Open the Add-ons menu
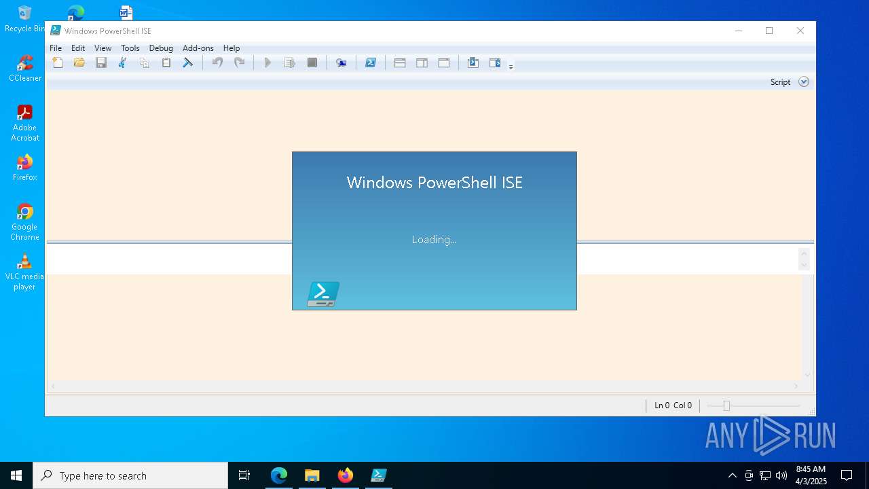Viewport: 869px width, 489px height. (198, 48)
